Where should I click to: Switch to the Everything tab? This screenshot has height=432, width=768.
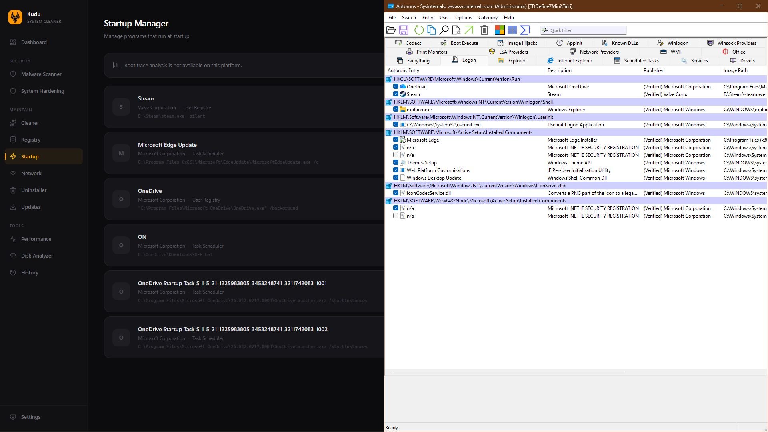coord(413,60)
